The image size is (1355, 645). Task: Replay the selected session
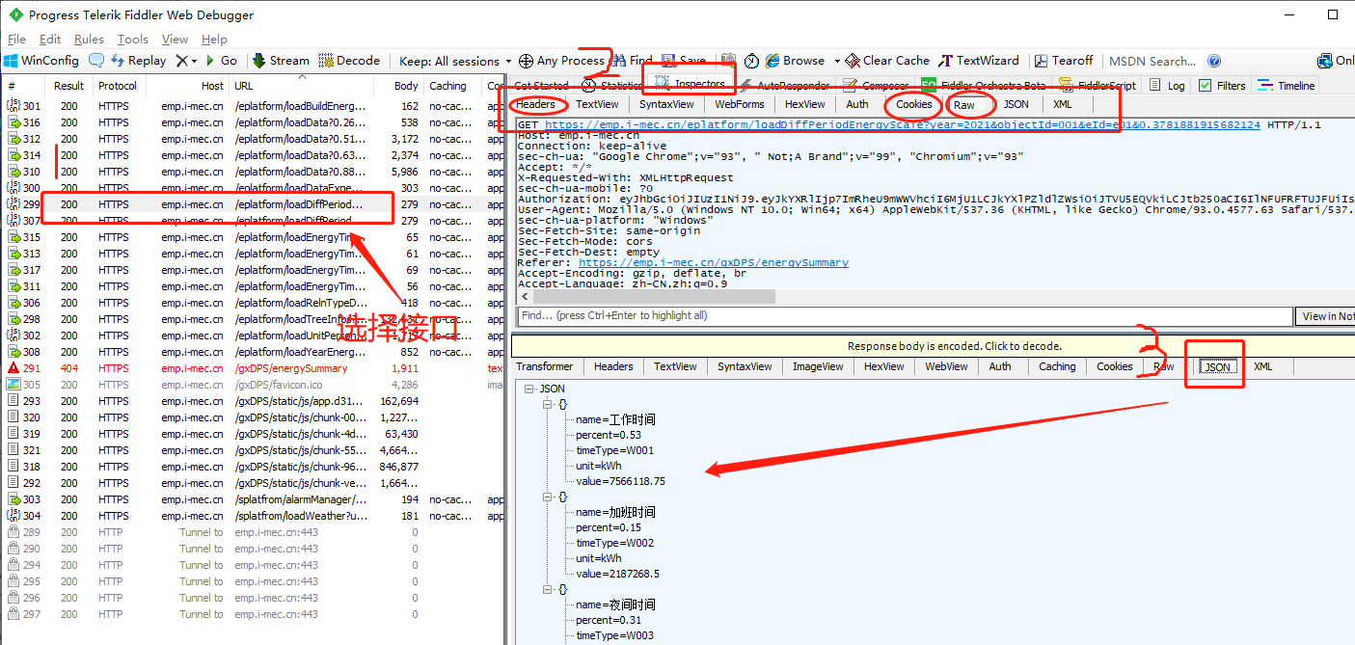140,60
